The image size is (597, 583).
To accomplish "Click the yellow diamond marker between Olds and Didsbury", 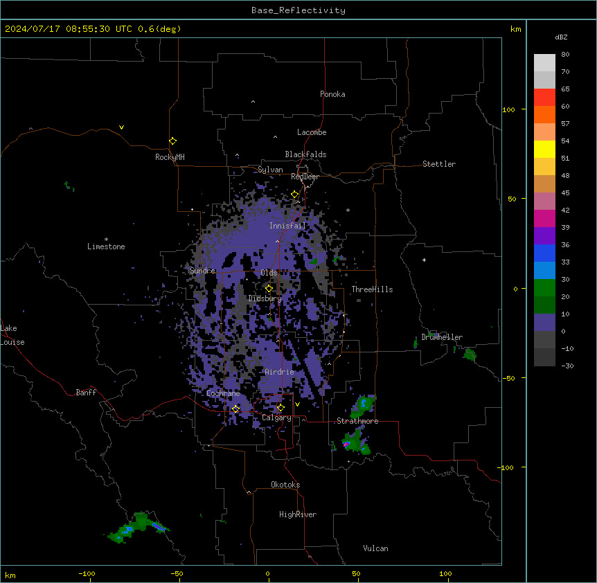I will point(269,288).
